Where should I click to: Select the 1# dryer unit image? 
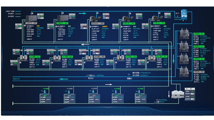[x=23, y=57]
